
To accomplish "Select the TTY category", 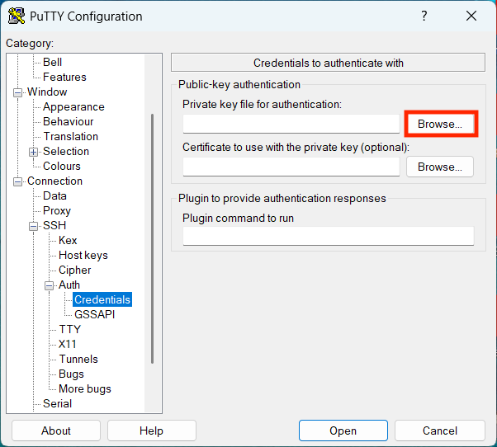I will pos(69,329).
